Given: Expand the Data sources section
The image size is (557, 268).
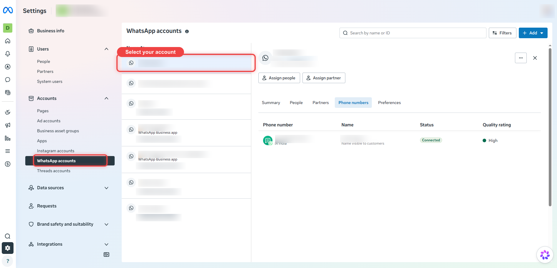Looking at the screenshot, I should pos(106,188).
